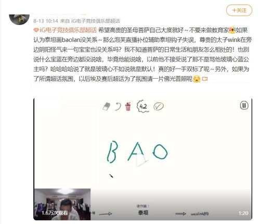Click the 8-13 10:14 post timestamp

(46, 21)
